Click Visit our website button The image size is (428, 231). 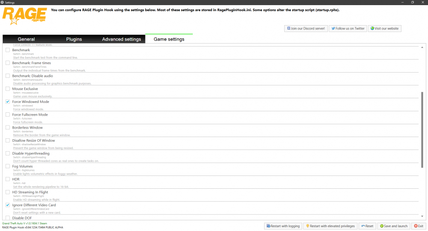click(x=384, y=28)
